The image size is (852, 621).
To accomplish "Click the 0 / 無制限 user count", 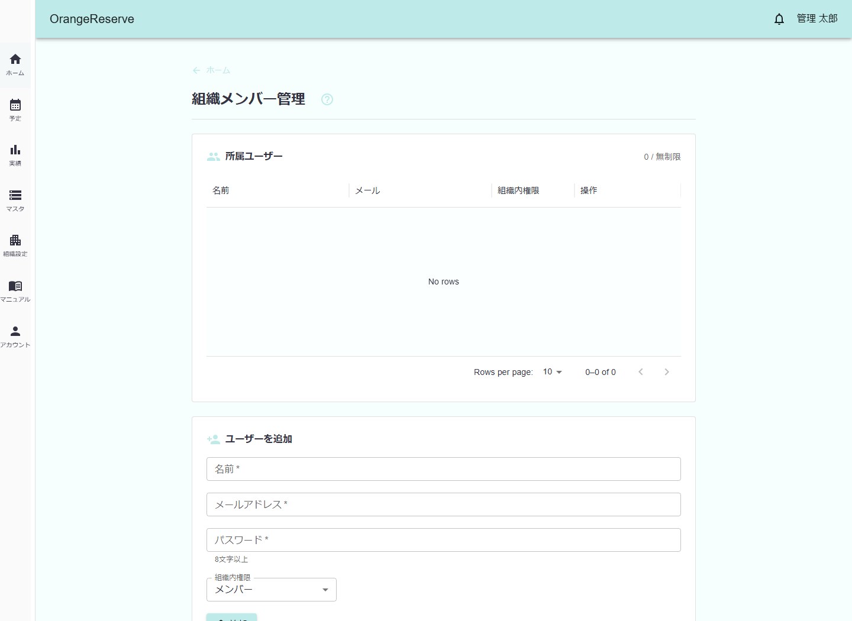I will point(663,157).
